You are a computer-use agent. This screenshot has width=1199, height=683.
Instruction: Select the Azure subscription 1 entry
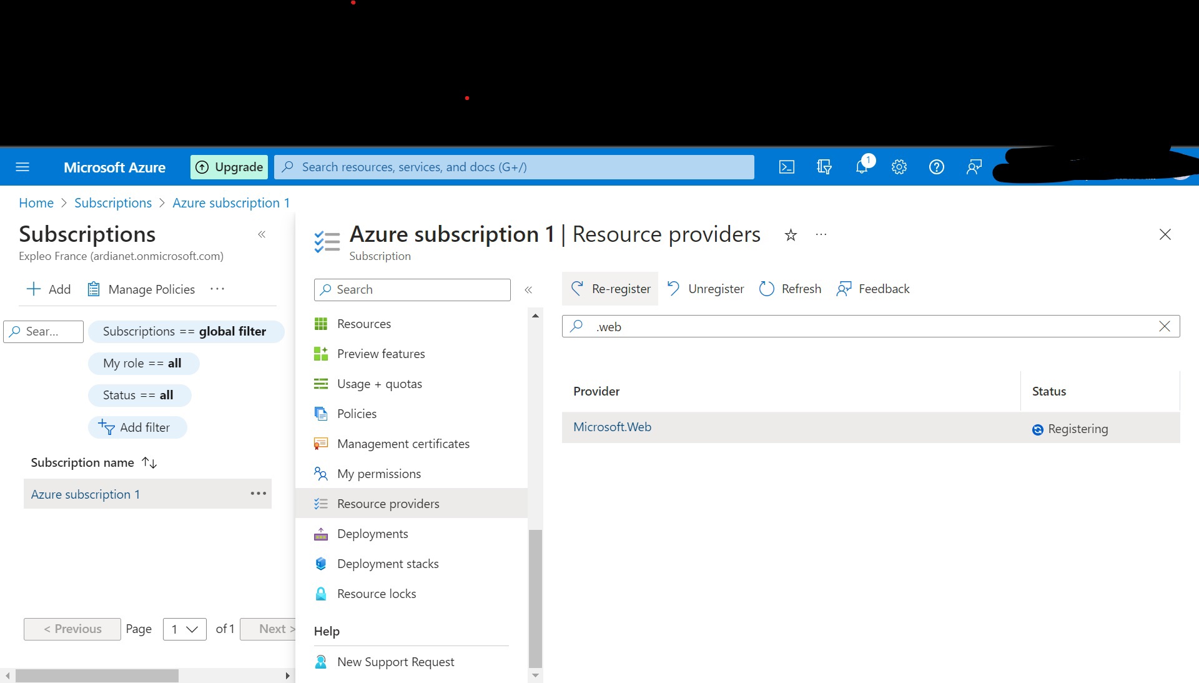point(86,494)
